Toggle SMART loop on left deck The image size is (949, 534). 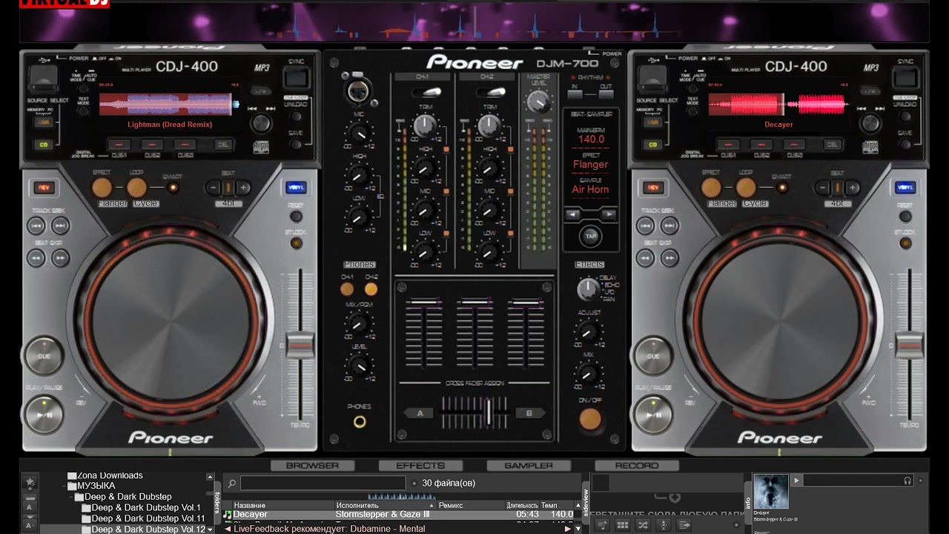point(173,187)
